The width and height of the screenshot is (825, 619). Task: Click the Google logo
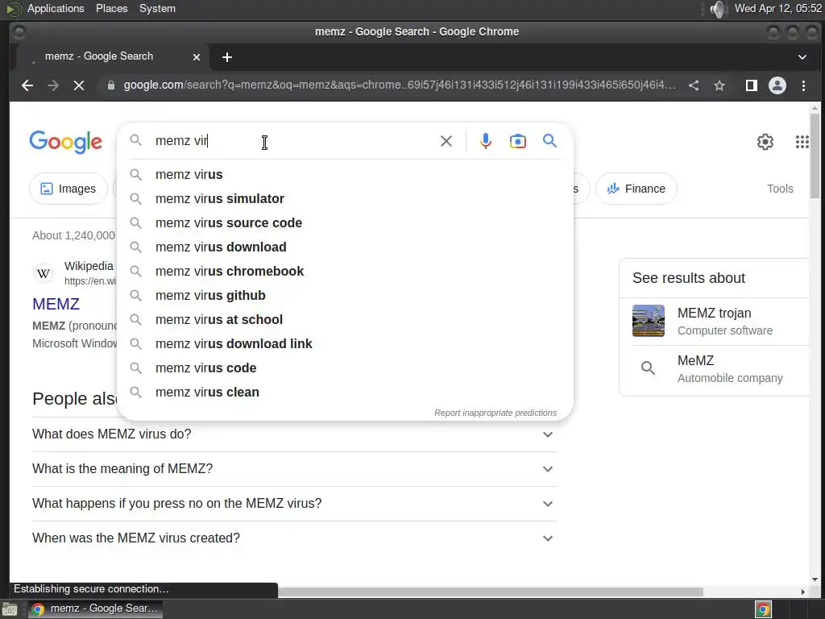[x=66, y=142]
